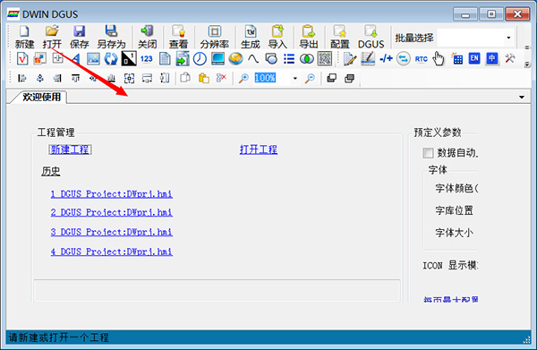Open history item 4 DGUS Project

pyautogui.click(x=112, y=252)
